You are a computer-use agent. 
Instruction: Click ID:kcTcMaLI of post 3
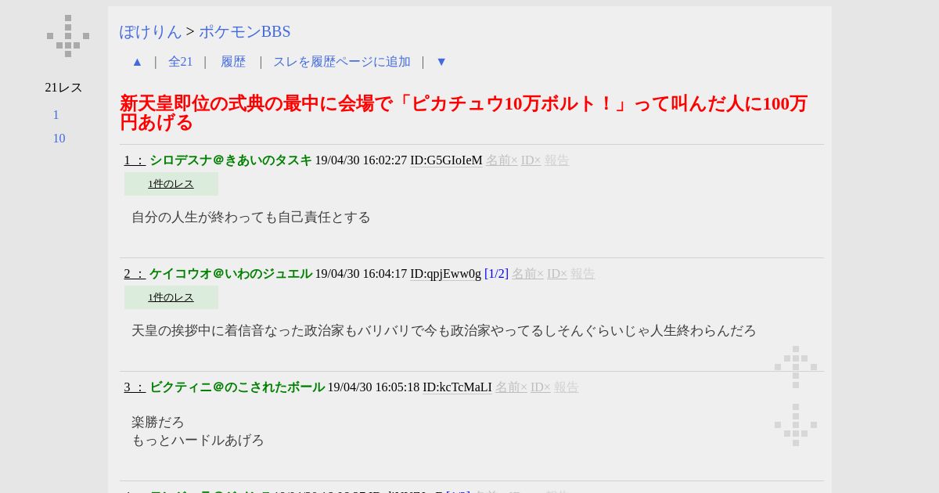tap(458, 387)
